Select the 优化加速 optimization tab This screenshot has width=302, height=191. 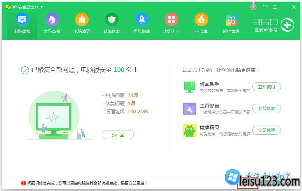(x=142, y=23)
